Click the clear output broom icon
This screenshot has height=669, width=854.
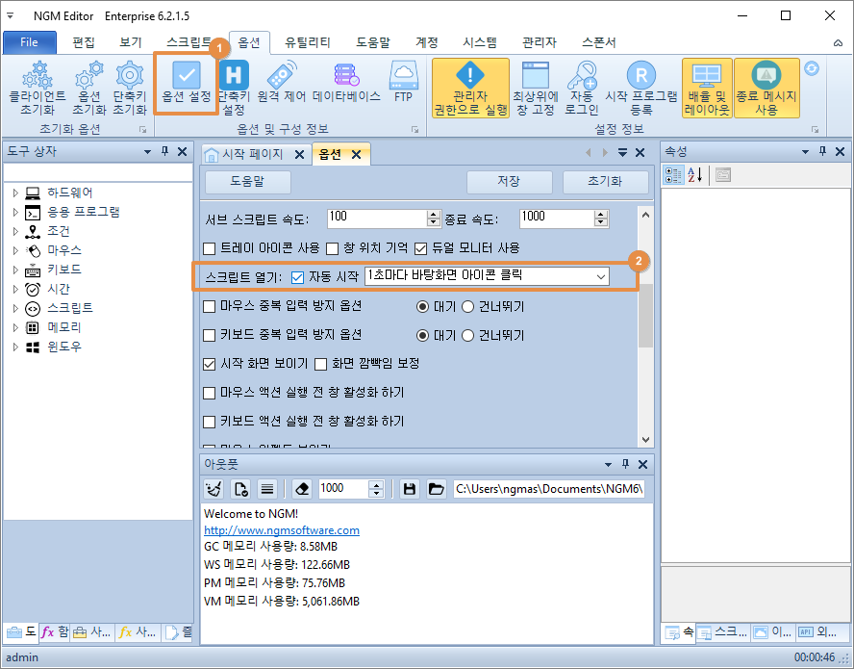(x=214, y=489)
